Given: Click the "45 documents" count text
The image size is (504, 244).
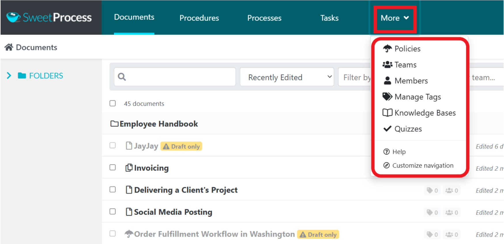Looking at the screenshot, I should pos(144,104).
